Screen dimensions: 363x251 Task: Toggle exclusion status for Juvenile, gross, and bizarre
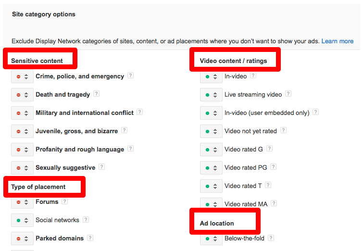(x=22, y=131)
